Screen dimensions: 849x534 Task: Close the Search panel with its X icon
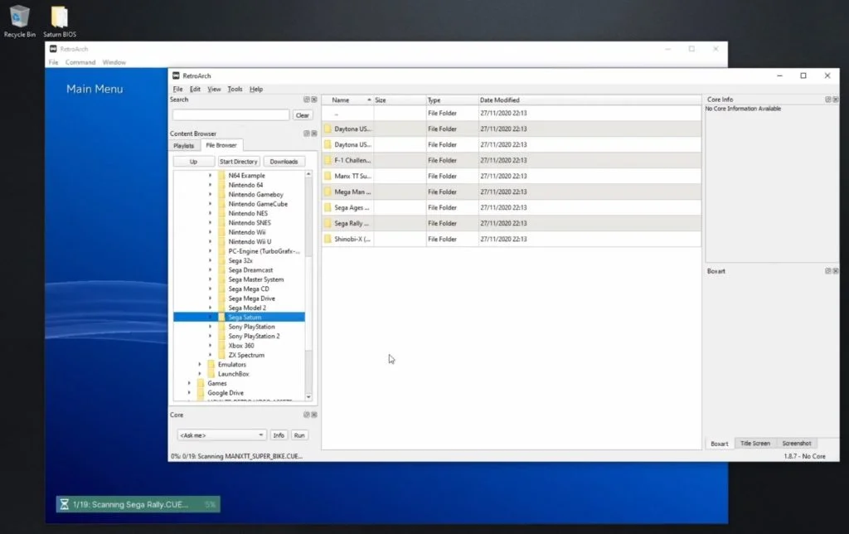pyautogui.click(x=314, y=100)
